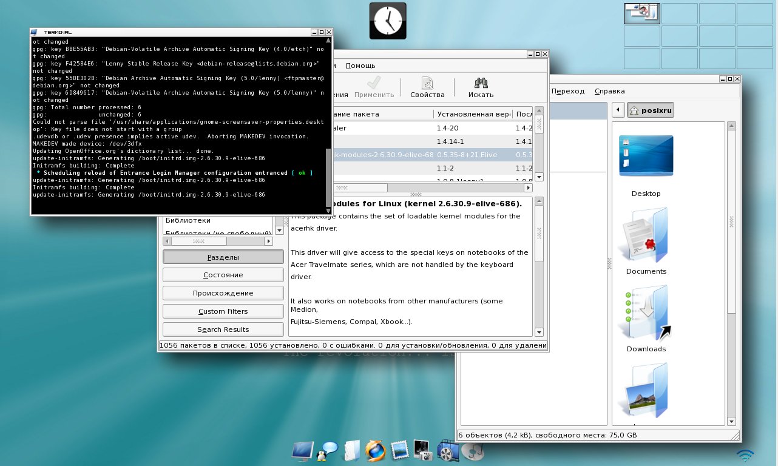Click the Custom Filters button
Screen dimensions: 778x466
click(223, 311)
